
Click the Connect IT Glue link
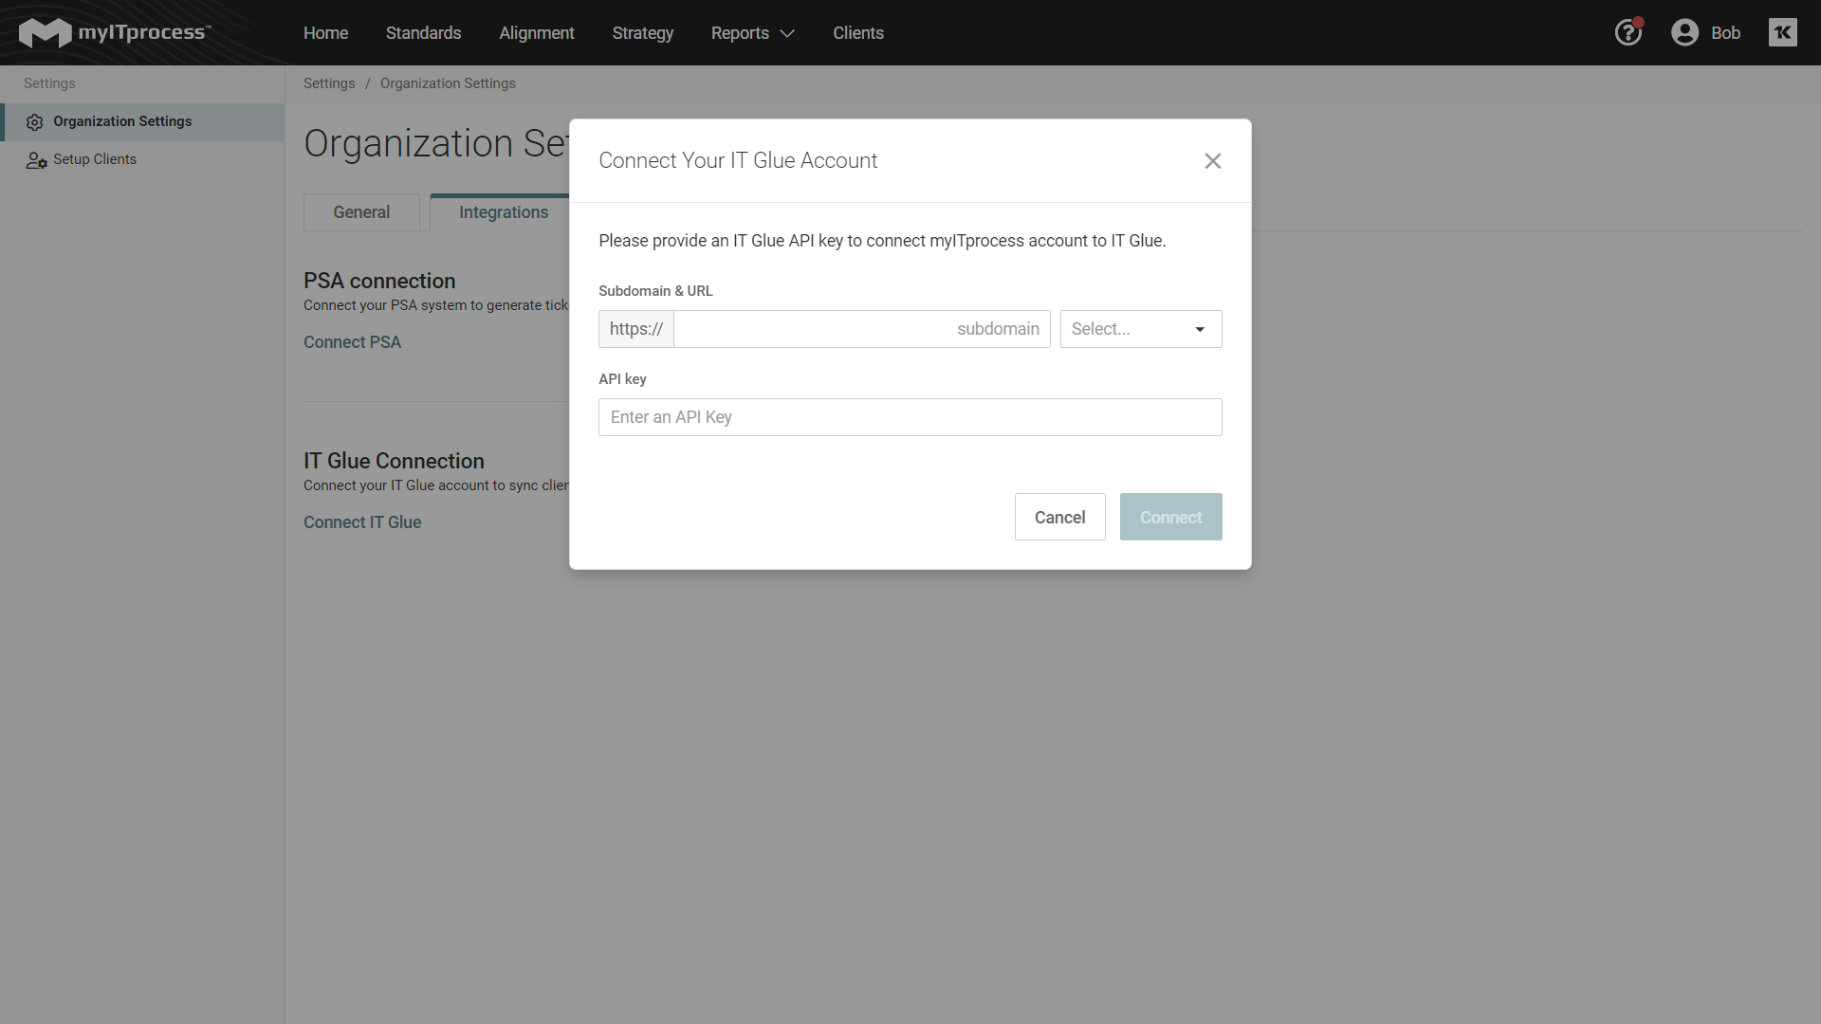point(362,522)
